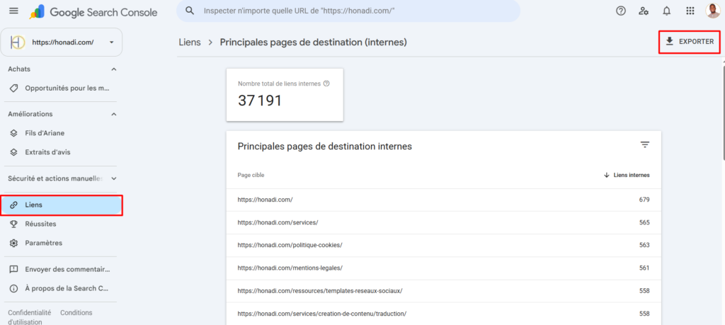Open the hamburger main menu
The width and height of the screenshot is (725, 325).
pyautogui.click(x=14, y=11)
